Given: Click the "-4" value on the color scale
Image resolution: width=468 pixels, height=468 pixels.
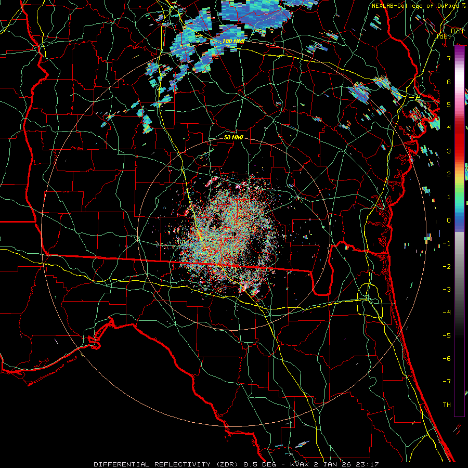Looking at the screenshot, I should click(x=447, y=313).
